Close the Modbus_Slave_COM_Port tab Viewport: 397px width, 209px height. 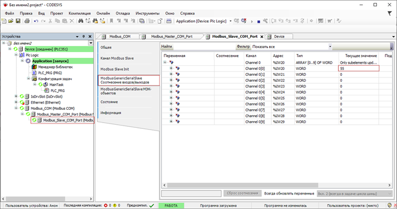tap(262, 37)
